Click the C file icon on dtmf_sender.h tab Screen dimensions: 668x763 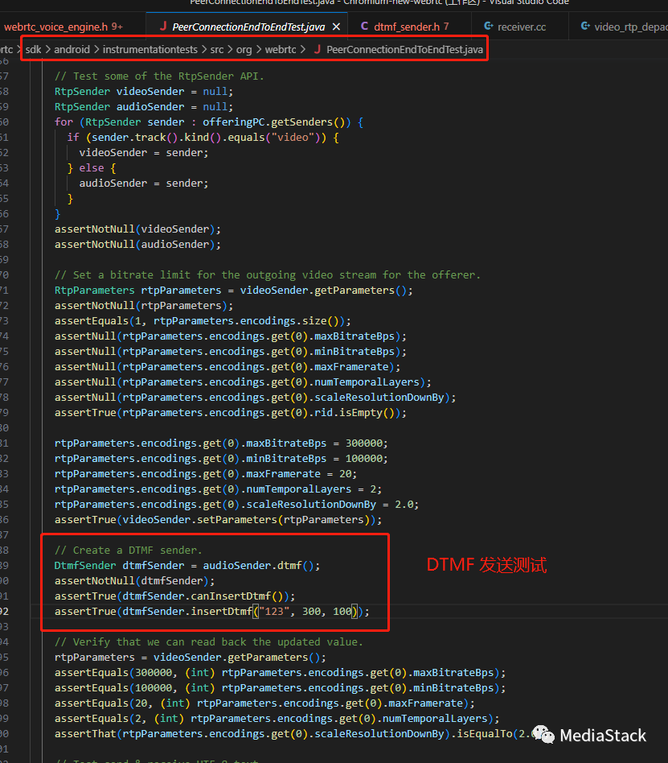[x=364, y=27]
